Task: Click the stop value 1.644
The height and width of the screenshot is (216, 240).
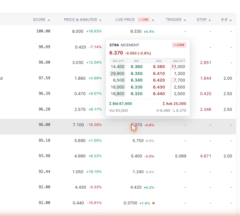Action: point(206,78)
